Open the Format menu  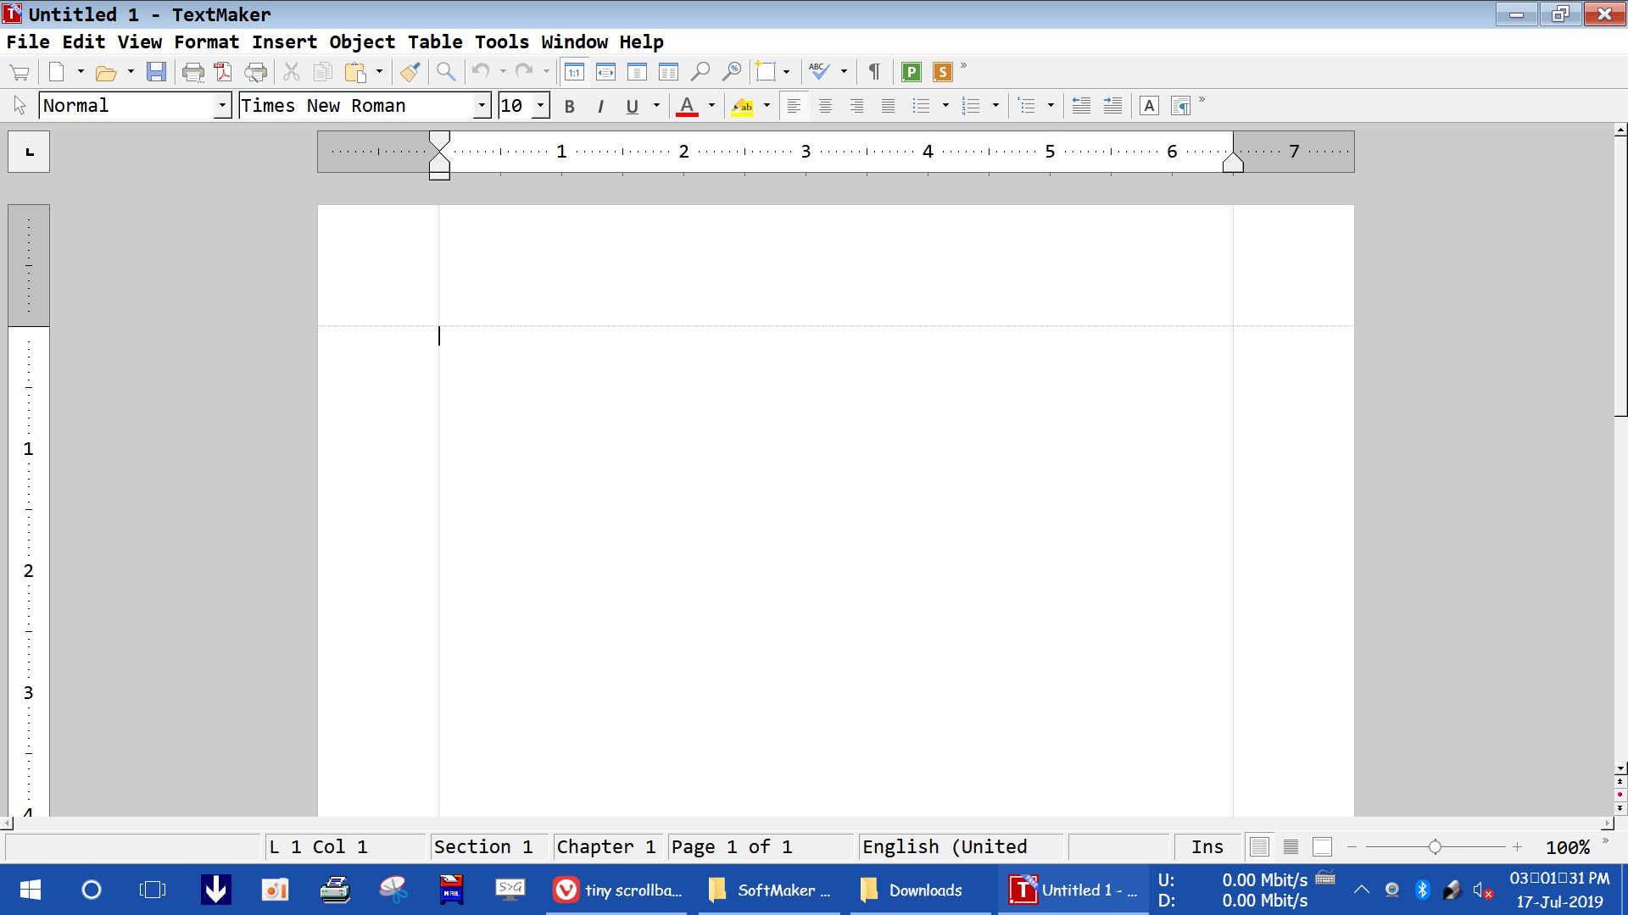tap(206, 42)
